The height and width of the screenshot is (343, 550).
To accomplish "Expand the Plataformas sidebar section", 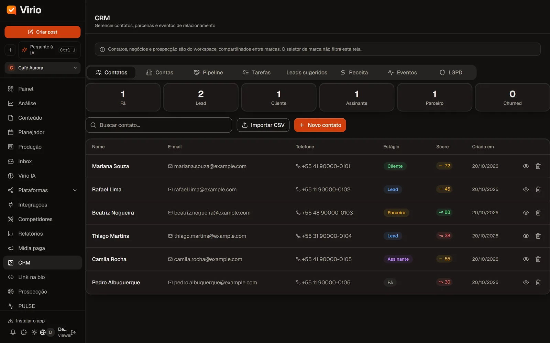I will click(x=43, y=190).
